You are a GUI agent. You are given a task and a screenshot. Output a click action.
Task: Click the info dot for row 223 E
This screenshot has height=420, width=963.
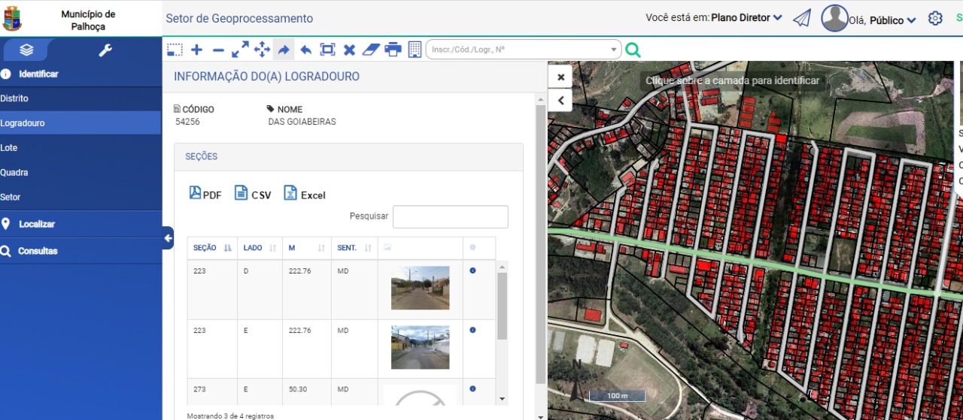click(x=472, y=330)
